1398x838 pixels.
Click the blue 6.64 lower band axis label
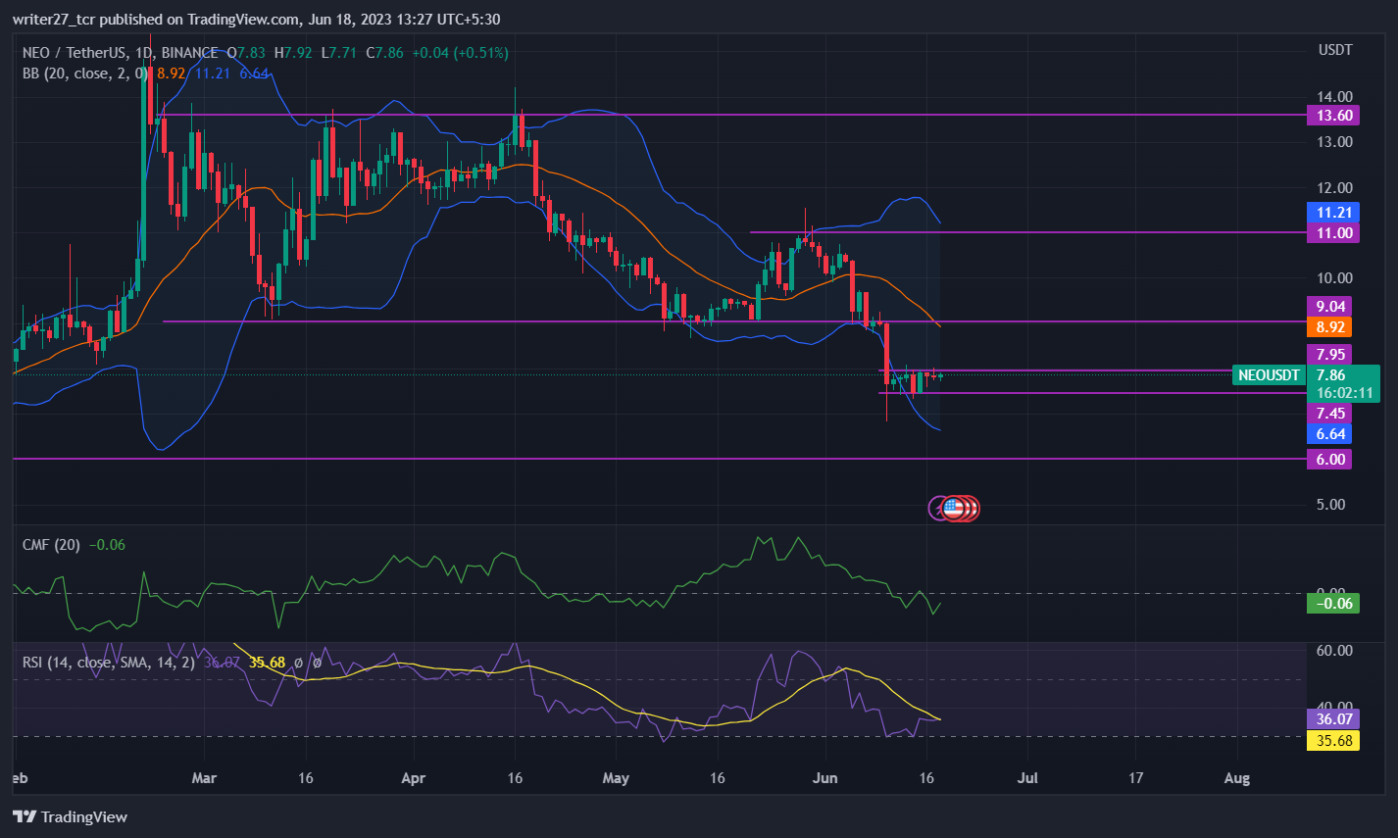[x=1329, y=434]
